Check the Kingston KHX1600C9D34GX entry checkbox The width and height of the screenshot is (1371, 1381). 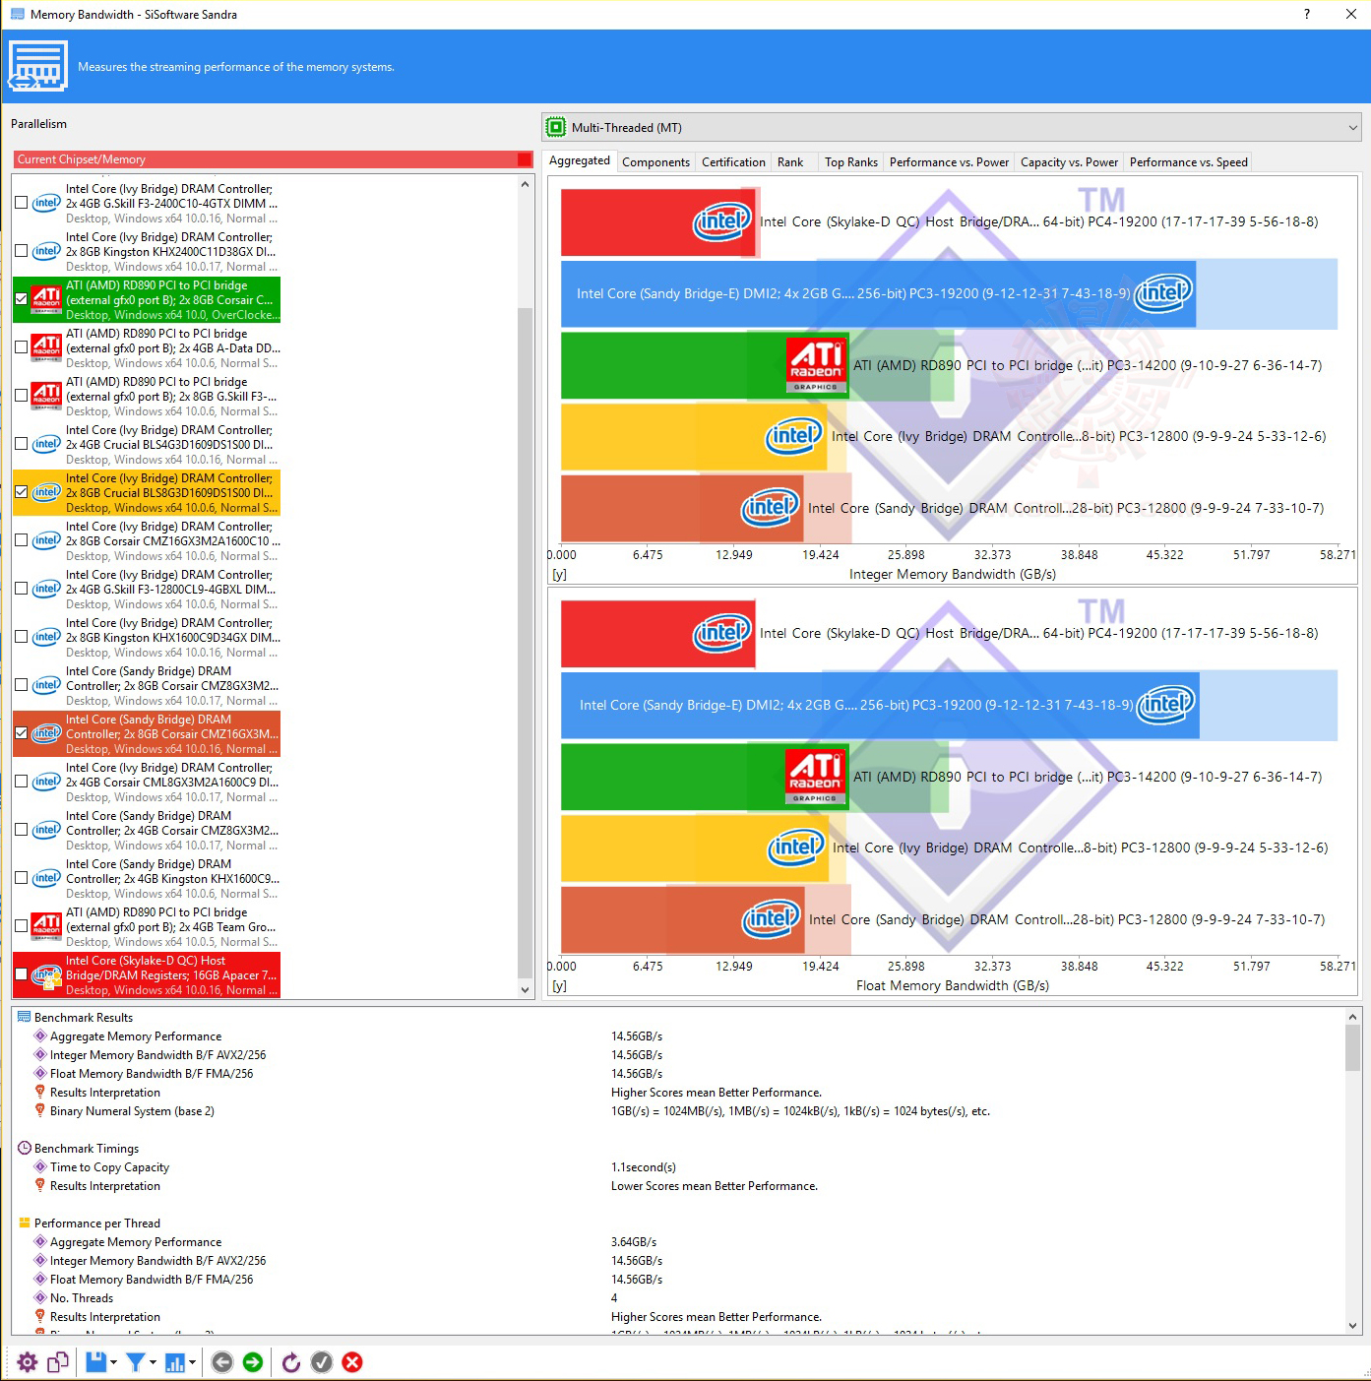[x=22, y=637]
